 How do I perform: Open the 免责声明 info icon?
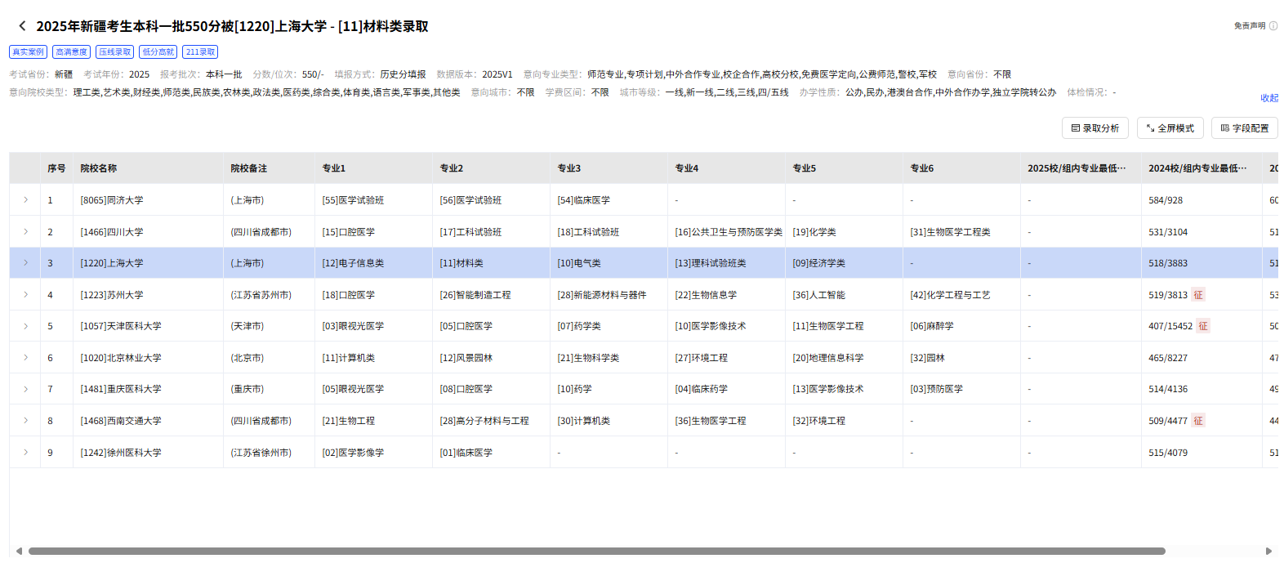coord(1273,26)
